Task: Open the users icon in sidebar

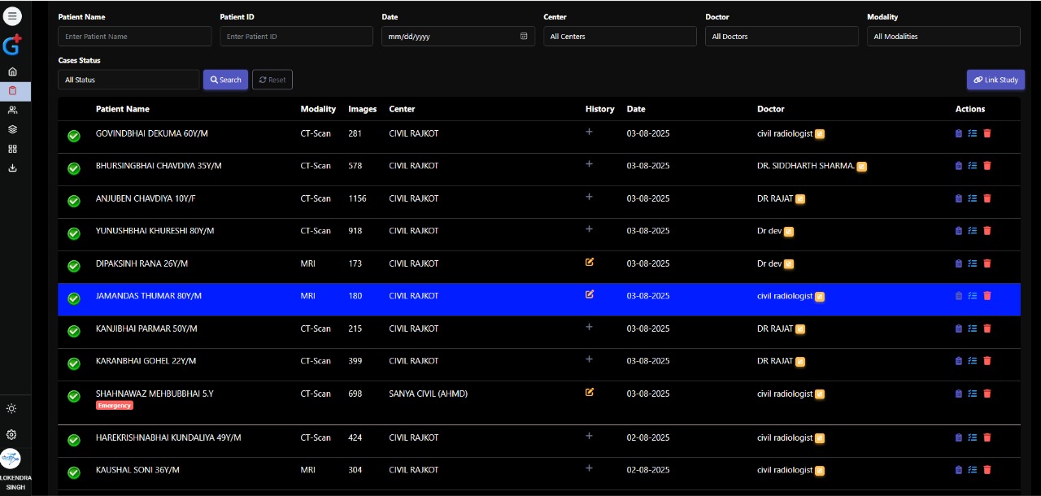Action: click(12, 110)
